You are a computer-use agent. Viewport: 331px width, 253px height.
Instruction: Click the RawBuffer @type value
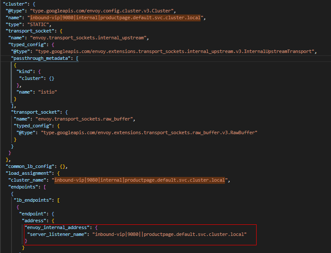149,132
